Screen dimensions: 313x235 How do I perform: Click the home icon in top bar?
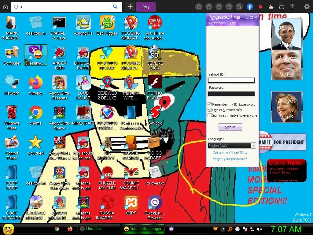pyautogui.click(x=6, y=7)
